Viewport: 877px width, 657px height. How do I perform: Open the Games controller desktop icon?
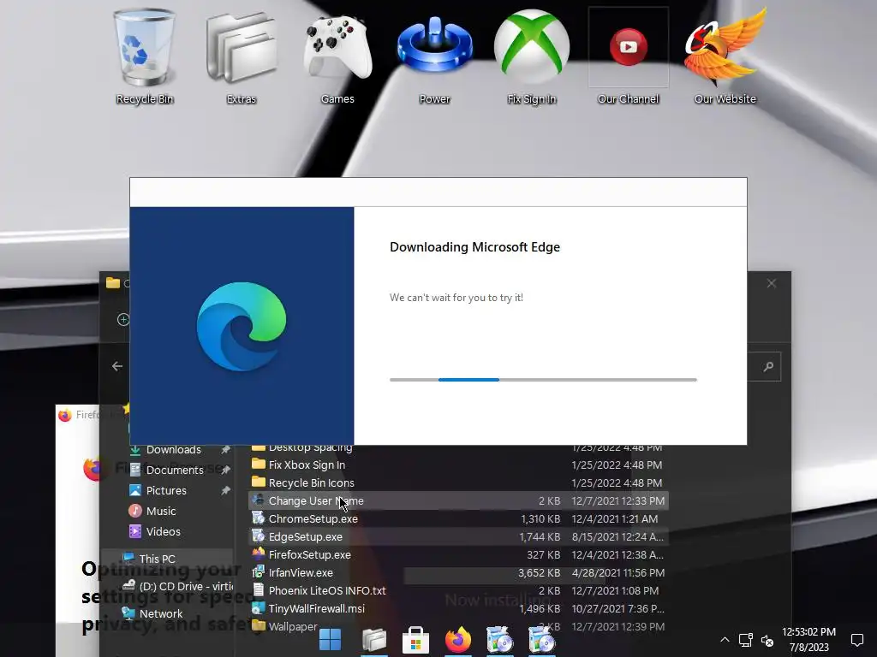337,56
